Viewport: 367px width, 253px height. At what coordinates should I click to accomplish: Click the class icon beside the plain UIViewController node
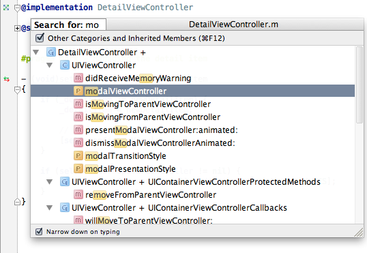[65, 65]
